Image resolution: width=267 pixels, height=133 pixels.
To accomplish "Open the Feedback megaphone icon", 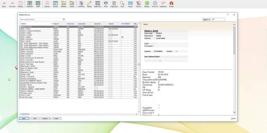I will (x=163, y=4).
